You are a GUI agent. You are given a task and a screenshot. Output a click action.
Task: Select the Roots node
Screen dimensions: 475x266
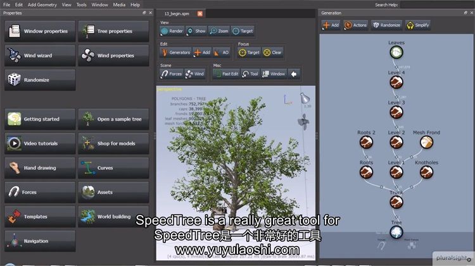coord(366,172)
